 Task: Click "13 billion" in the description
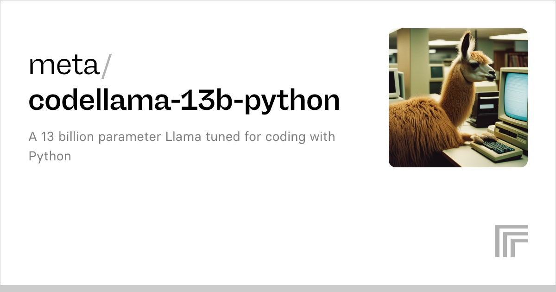click(x=66, y=137)
